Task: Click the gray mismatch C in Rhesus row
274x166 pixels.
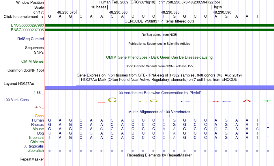Action: click(x=164, y=124)
